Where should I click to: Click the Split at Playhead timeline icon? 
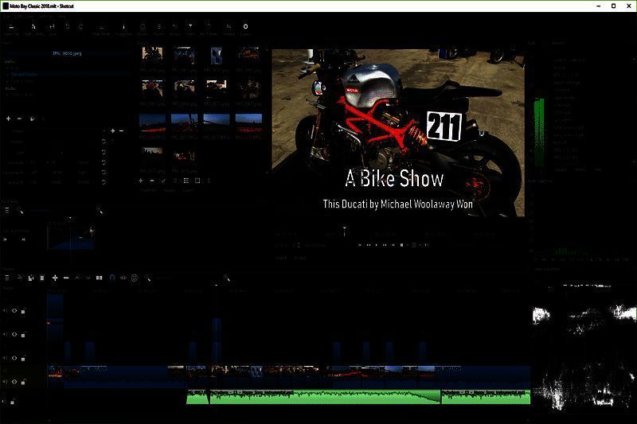[99, 278]
